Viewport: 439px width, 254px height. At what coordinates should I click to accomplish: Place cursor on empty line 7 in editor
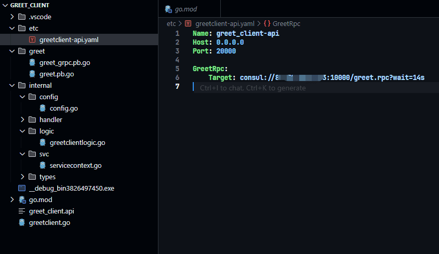click(x=312, y=87)
